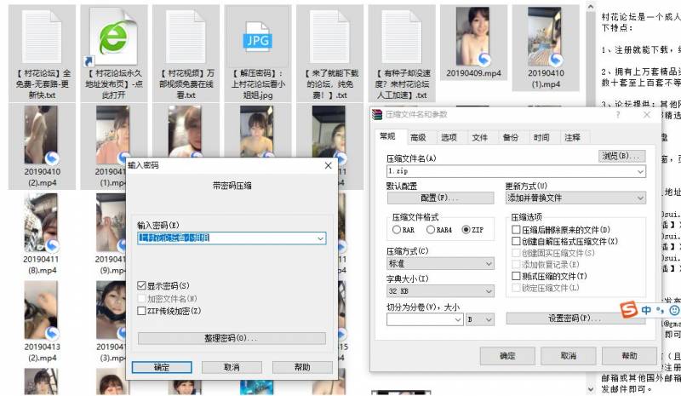Toggle the 显示密码(S) checkbox

(x=142, y=285)
